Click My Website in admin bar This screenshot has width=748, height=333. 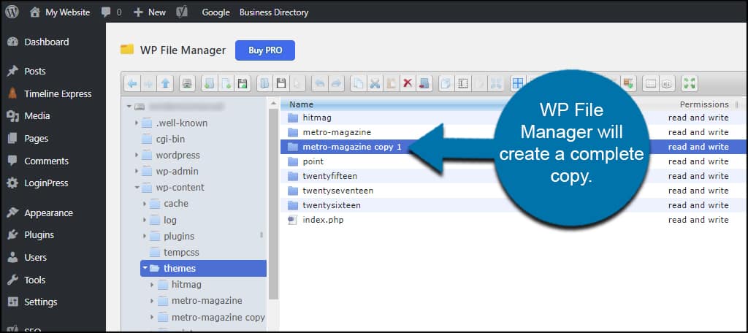pyautogui.click(x=60, y=12)
